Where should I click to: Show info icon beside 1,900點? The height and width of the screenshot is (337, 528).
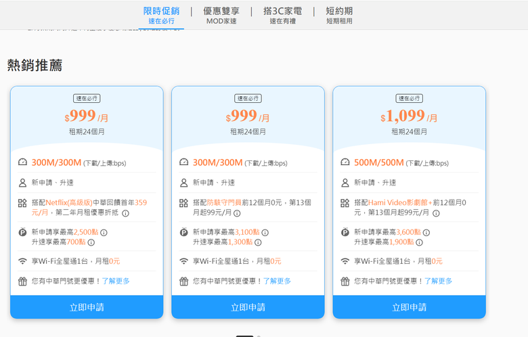pos(419,242)
